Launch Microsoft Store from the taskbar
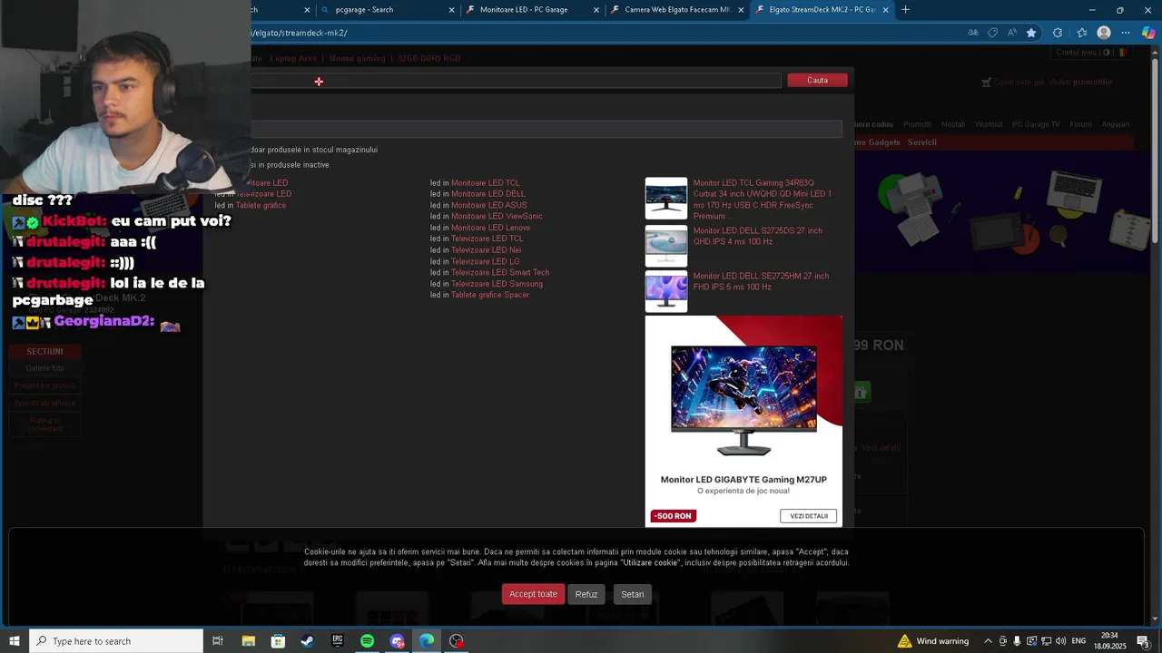Viewport: 1162px width, 653px height. tap(278, 641)
